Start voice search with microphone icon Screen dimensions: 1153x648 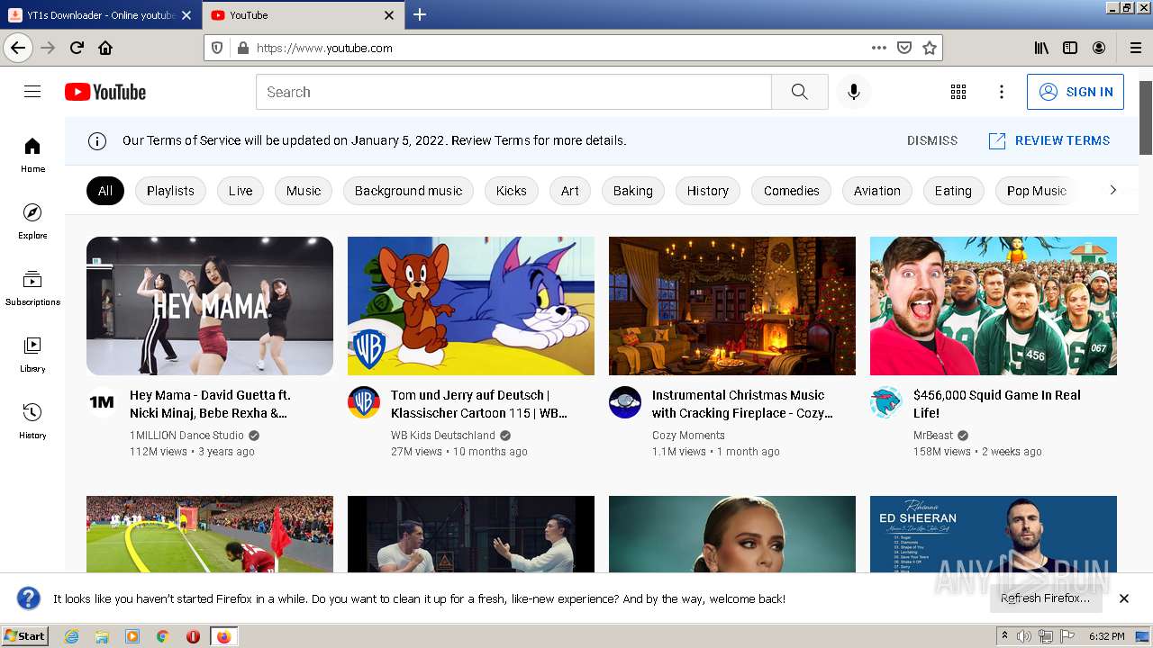coord(853,92)
